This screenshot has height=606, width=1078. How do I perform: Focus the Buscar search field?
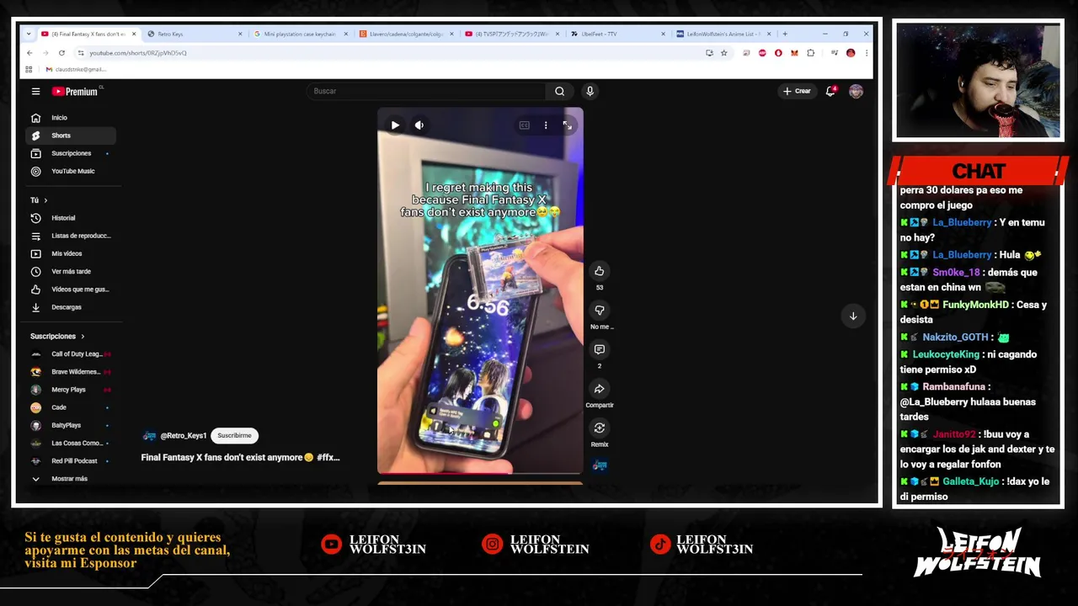click(425, 91)
